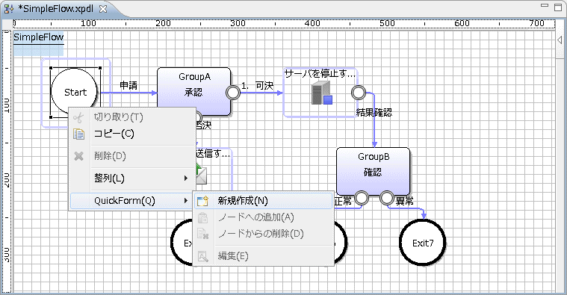This screenshot has height=295, width=567.
Task: Click the mail icon in 送信す node
Action: (202, 173)
